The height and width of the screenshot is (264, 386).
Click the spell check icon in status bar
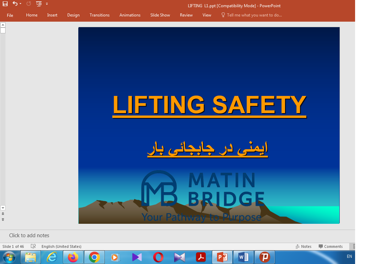pos(33,246)
